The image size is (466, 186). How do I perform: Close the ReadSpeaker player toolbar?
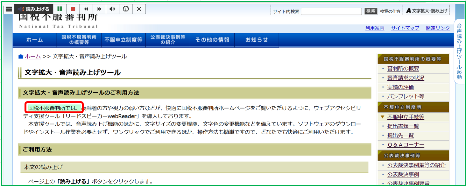(x=139, y=9)
